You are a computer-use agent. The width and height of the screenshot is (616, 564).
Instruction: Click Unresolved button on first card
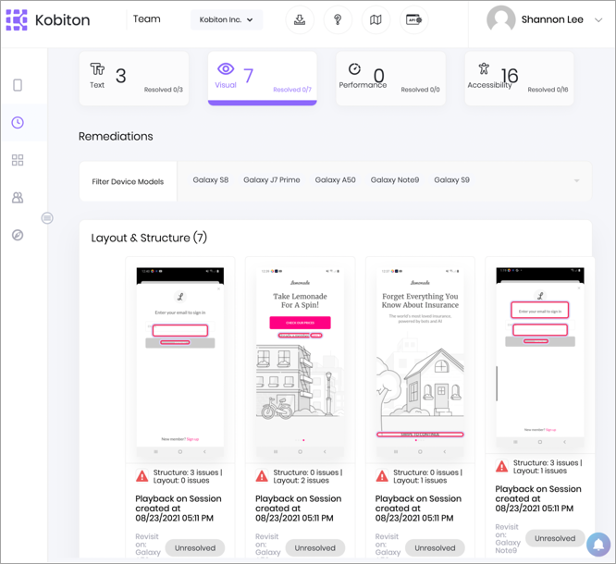point(195,547)
